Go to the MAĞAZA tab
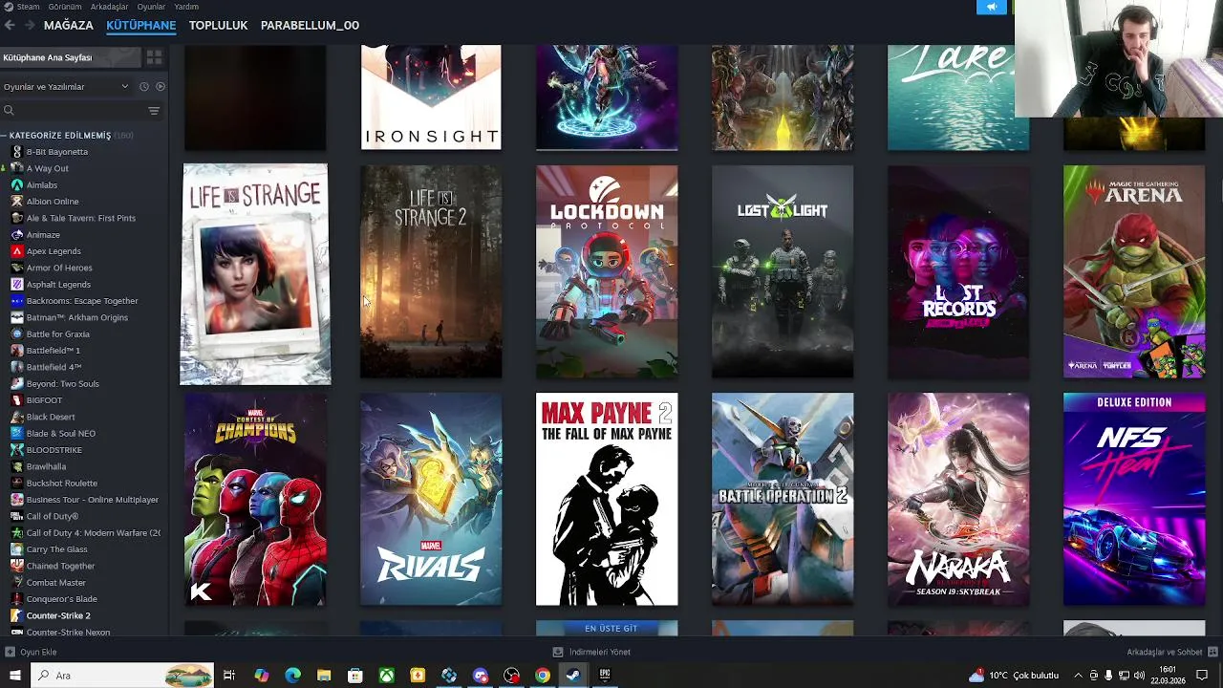The image size is (1223, 688). click(69, 26)
